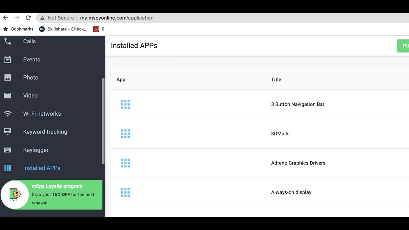Click the App column header
409x230 pixels.
[x=121, y=80]
